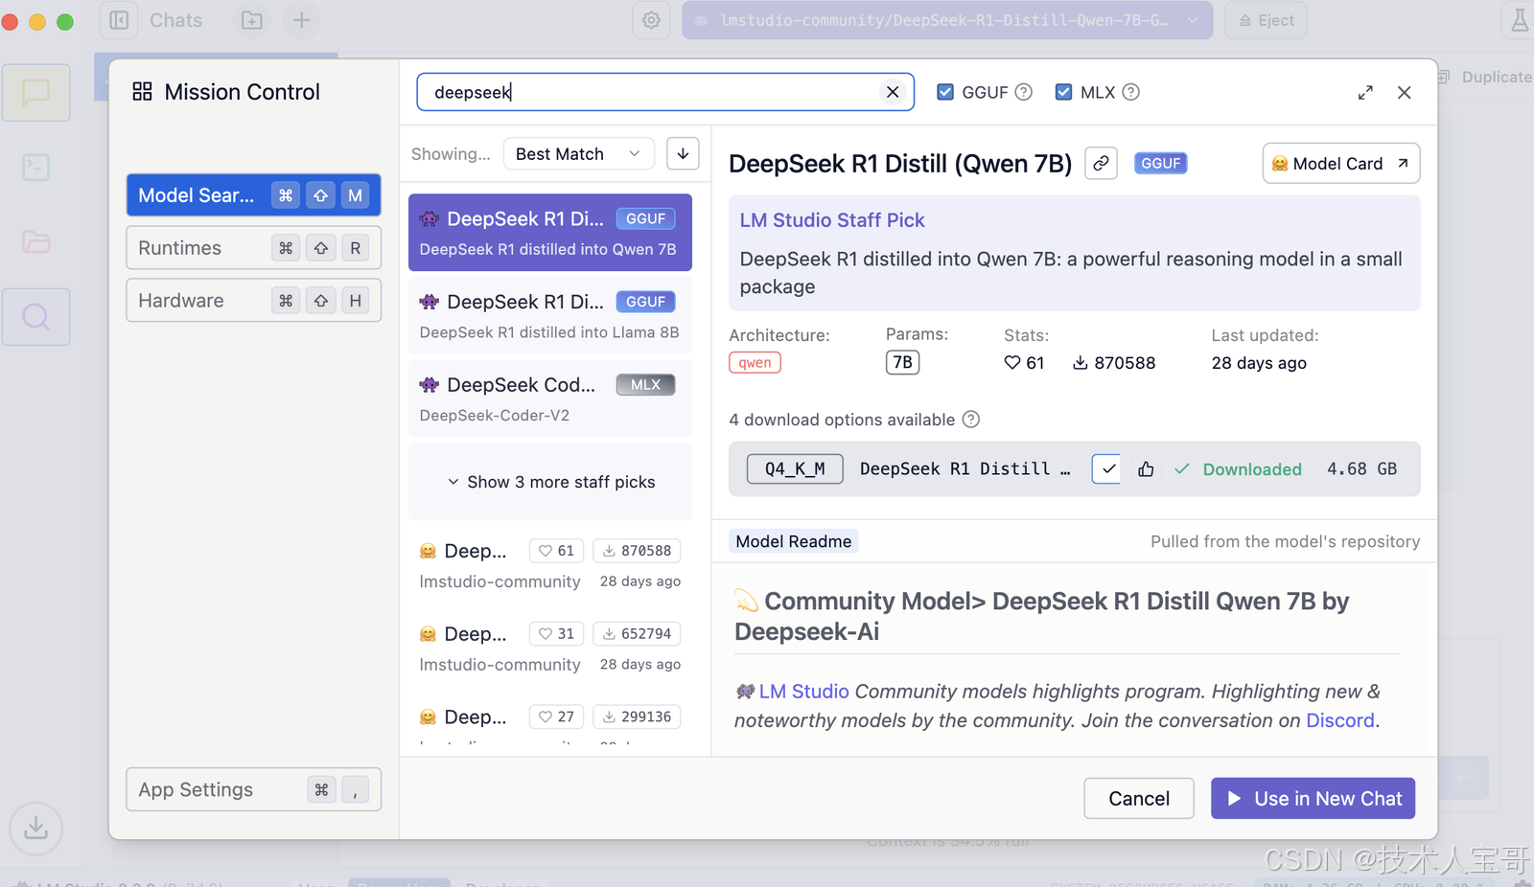Viewport: 1534px width, 887px height.
Task: Select DeepSeek R1 distilled into Llama 8B result
Action: (550, 316)
